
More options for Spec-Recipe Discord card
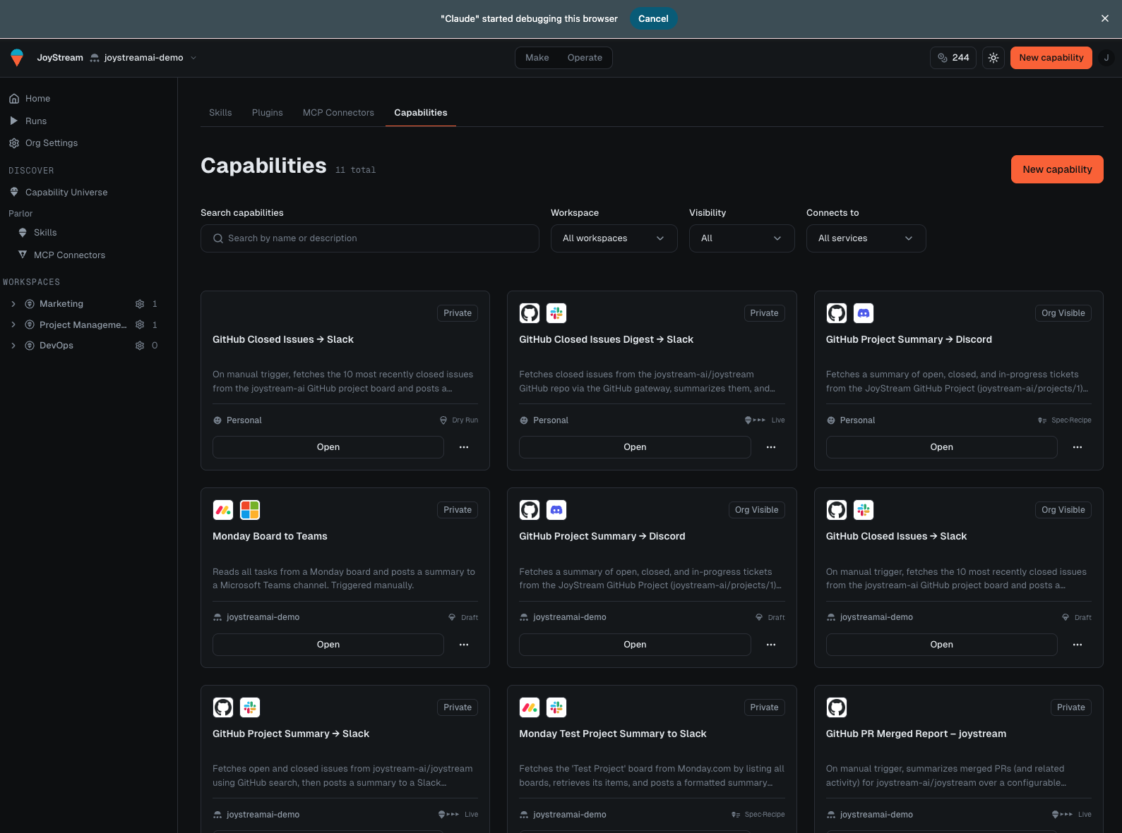click(x=1078, y=447)
